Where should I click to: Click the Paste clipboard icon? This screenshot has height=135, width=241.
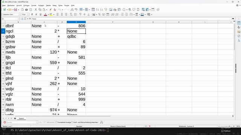pyautogui.click(x=44, y=10)
